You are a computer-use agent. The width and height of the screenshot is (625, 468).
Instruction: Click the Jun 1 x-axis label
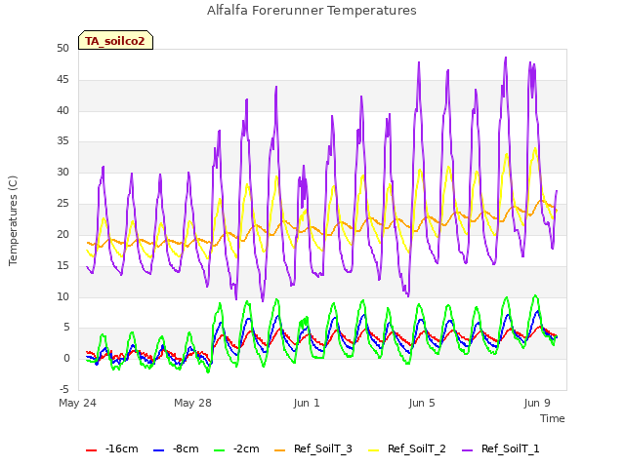[307, 403]
